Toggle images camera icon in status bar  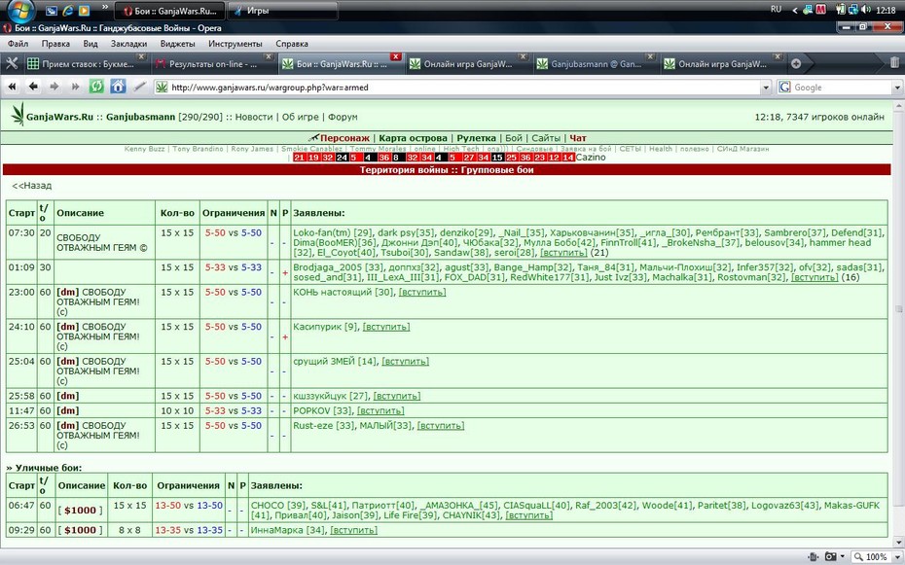tap(830, 556)
